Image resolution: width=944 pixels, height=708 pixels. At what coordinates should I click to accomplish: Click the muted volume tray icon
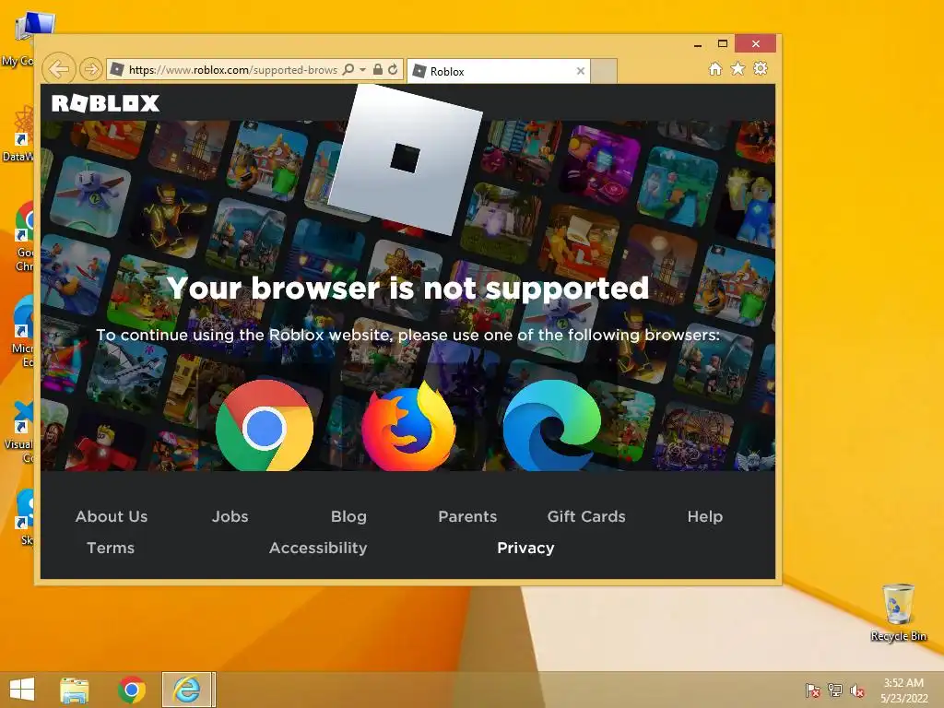[857, 690]
